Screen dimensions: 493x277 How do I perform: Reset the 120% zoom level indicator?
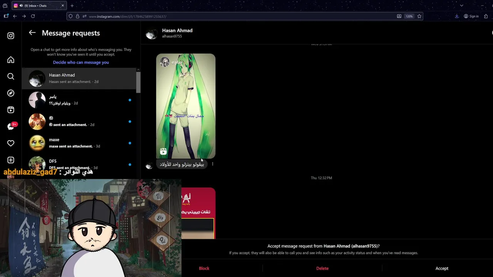409,16
